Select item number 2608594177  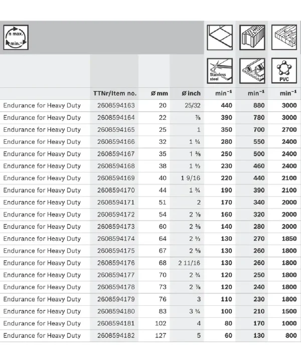[x=116, y=275]
